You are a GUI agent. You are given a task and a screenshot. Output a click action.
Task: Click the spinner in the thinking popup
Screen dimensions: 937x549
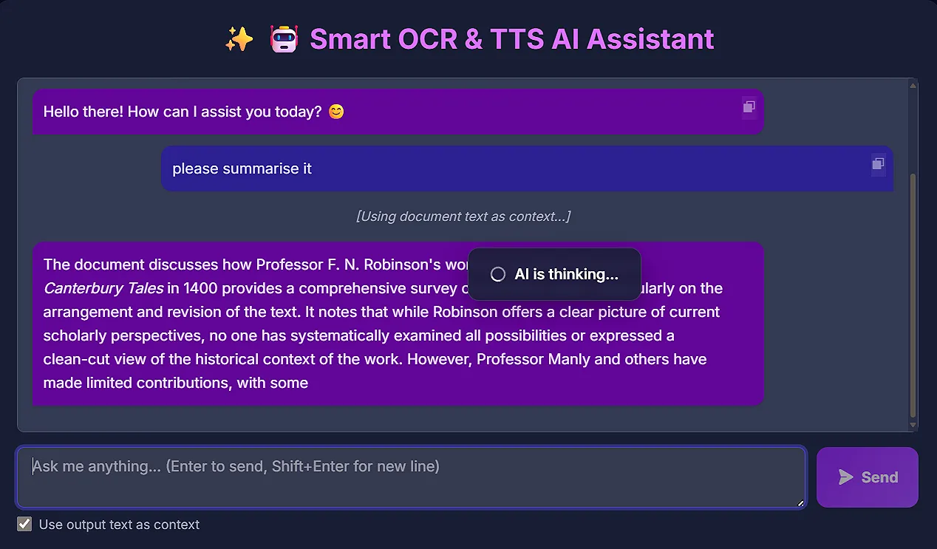(498, 274)
